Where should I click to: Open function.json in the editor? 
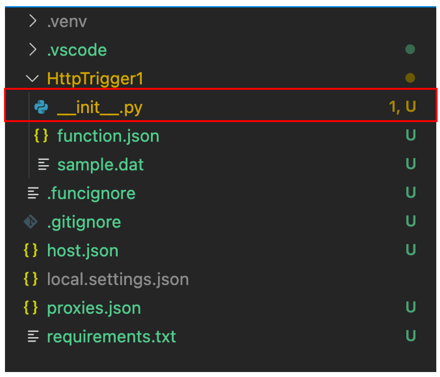click(108, 136)
